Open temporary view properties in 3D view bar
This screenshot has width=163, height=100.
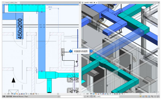point(115,94)
